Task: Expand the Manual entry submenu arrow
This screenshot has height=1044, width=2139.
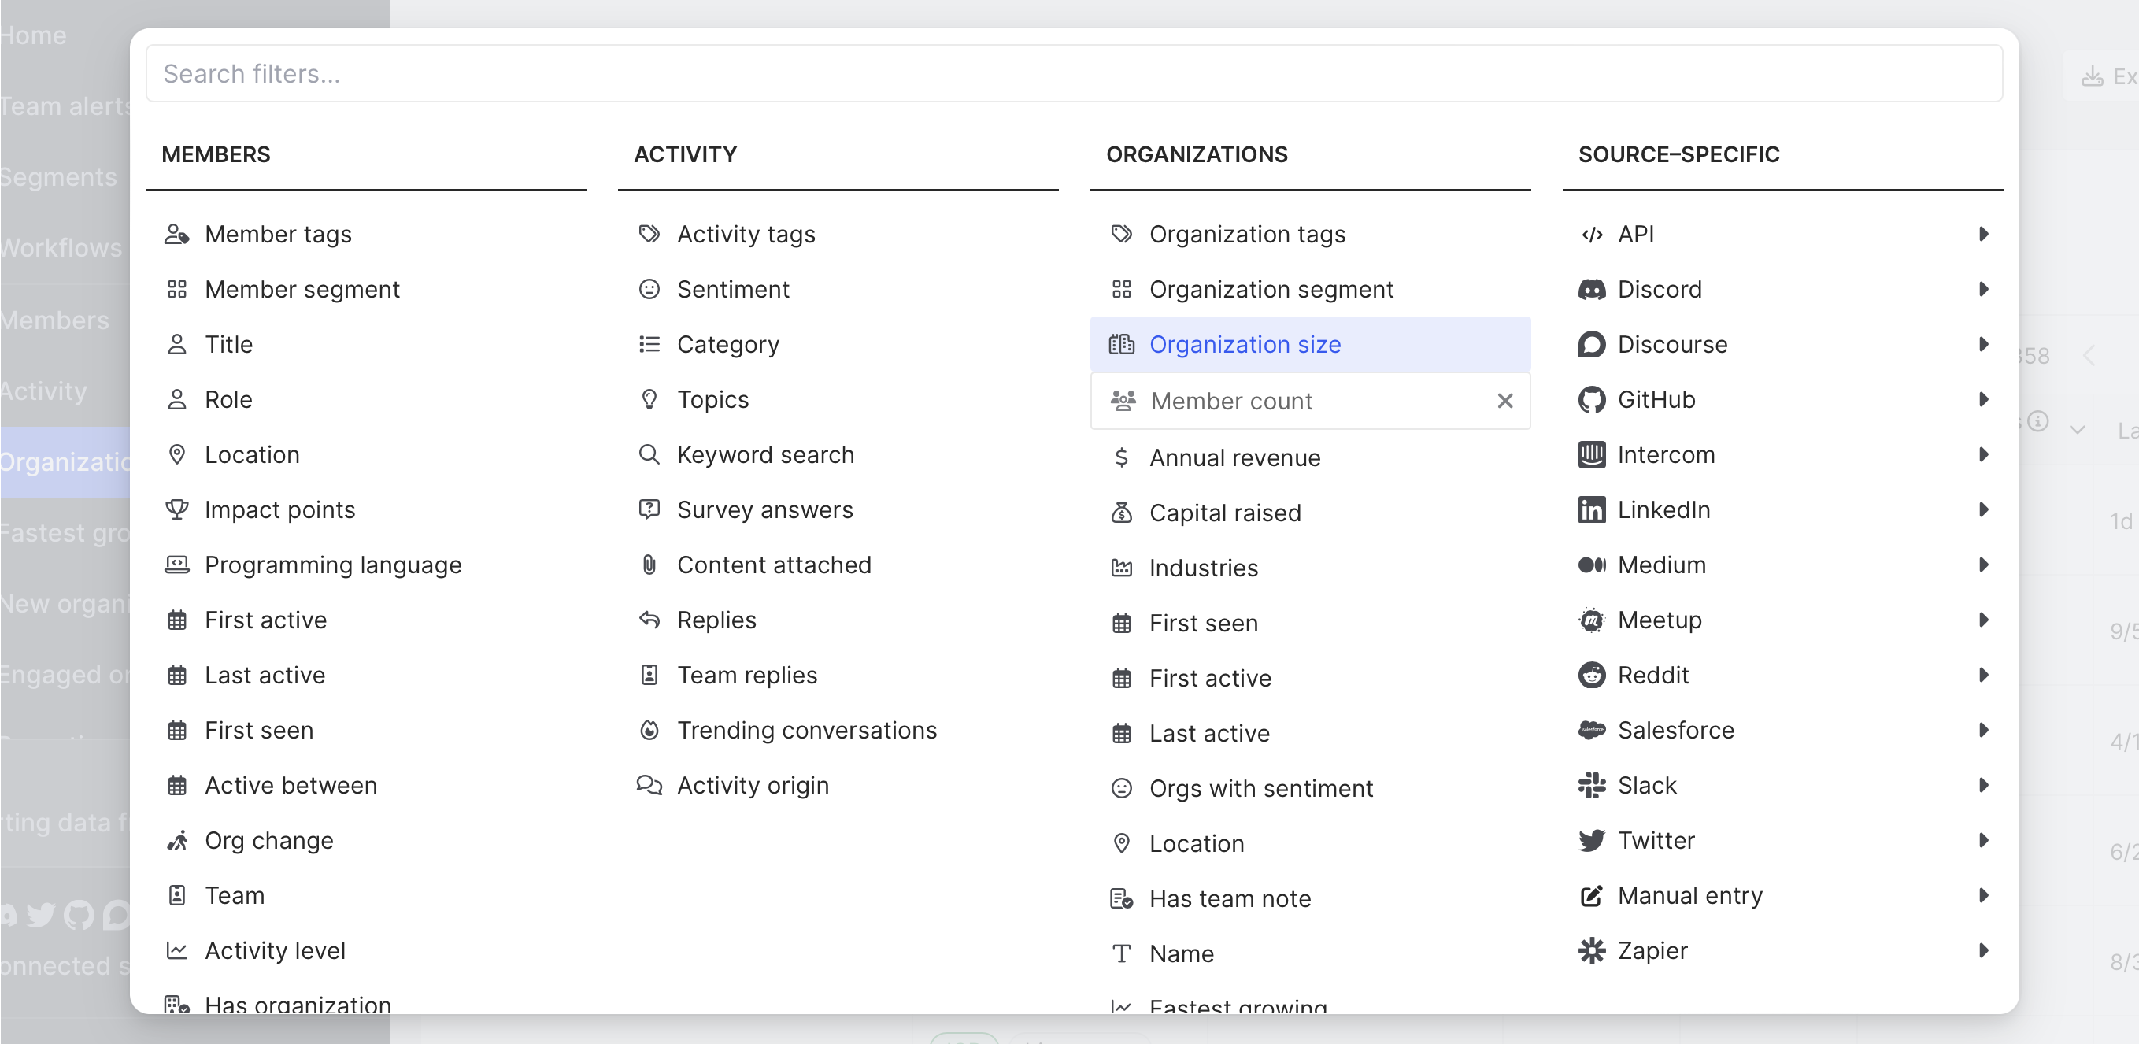Action: point(1983,895)
